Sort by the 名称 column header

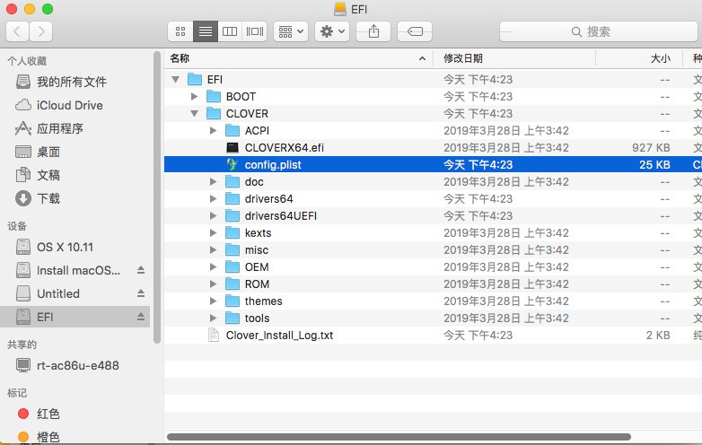click(x=299, y=58)
